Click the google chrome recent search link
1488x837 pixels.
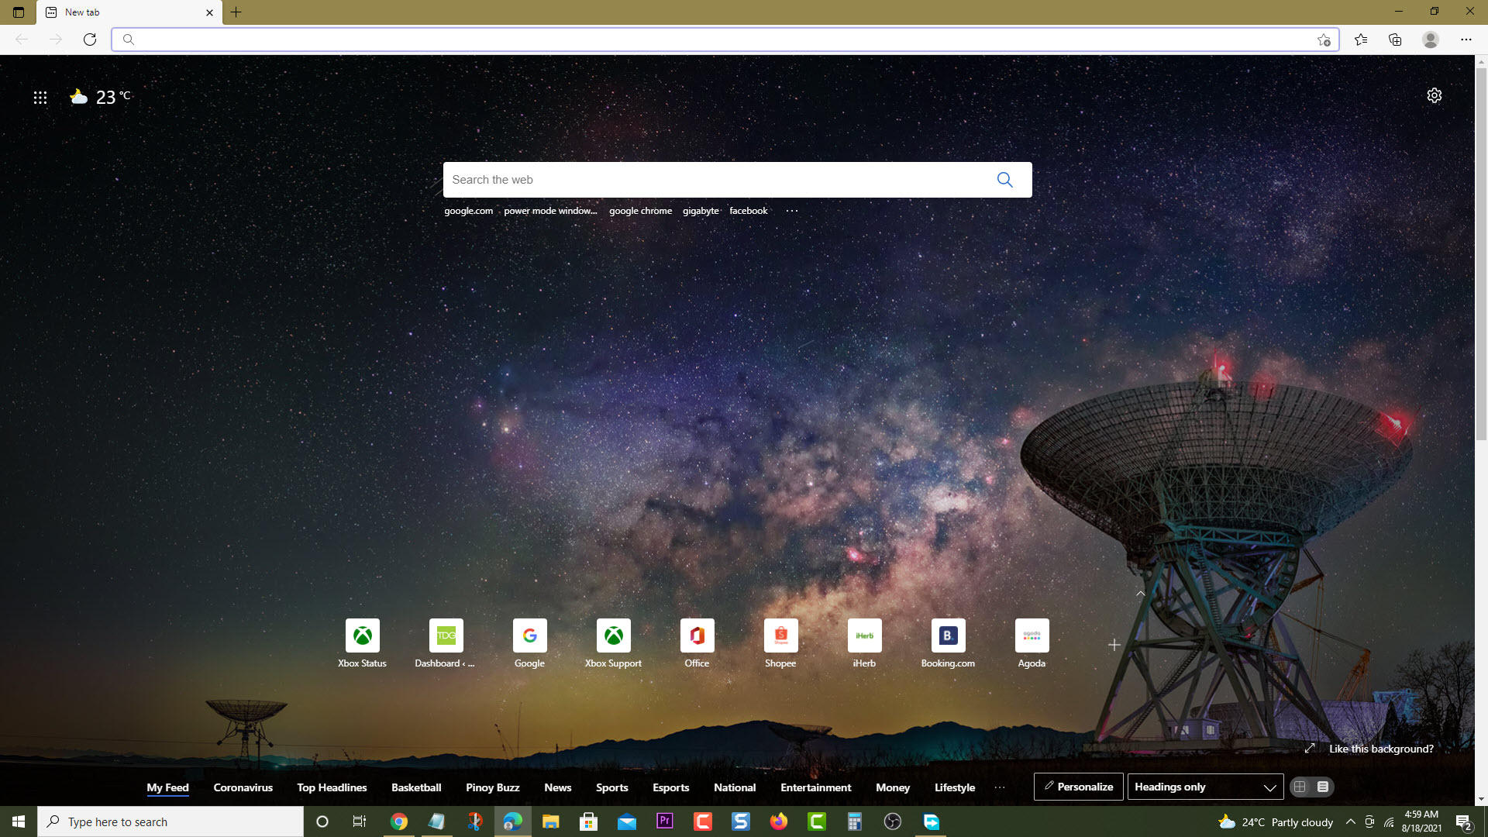[640, 211]
